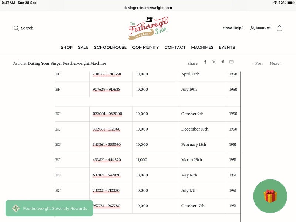Click the search magnifier icon

click(x=16, y=28)
